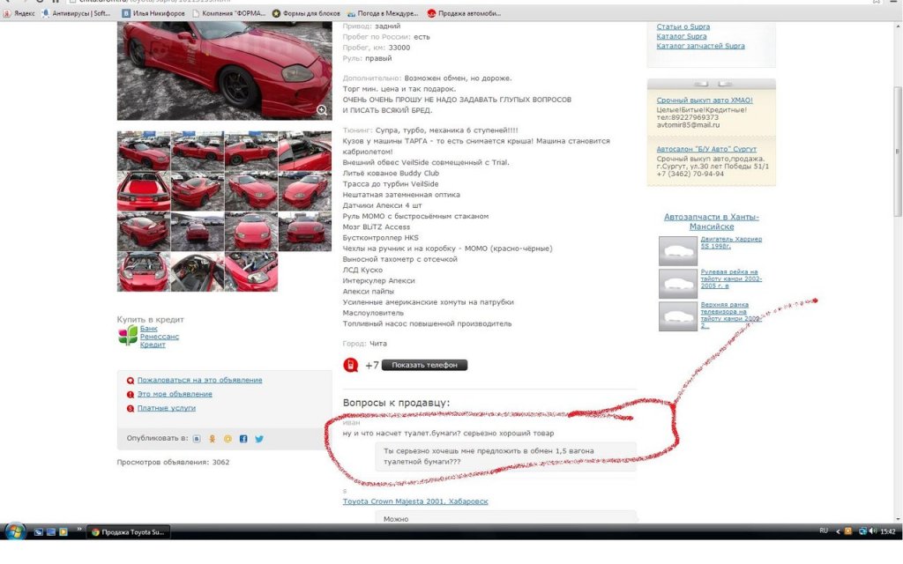Click the volume speaker icon in tray
This screenshot has width=903, height=564.
point(873,531)
